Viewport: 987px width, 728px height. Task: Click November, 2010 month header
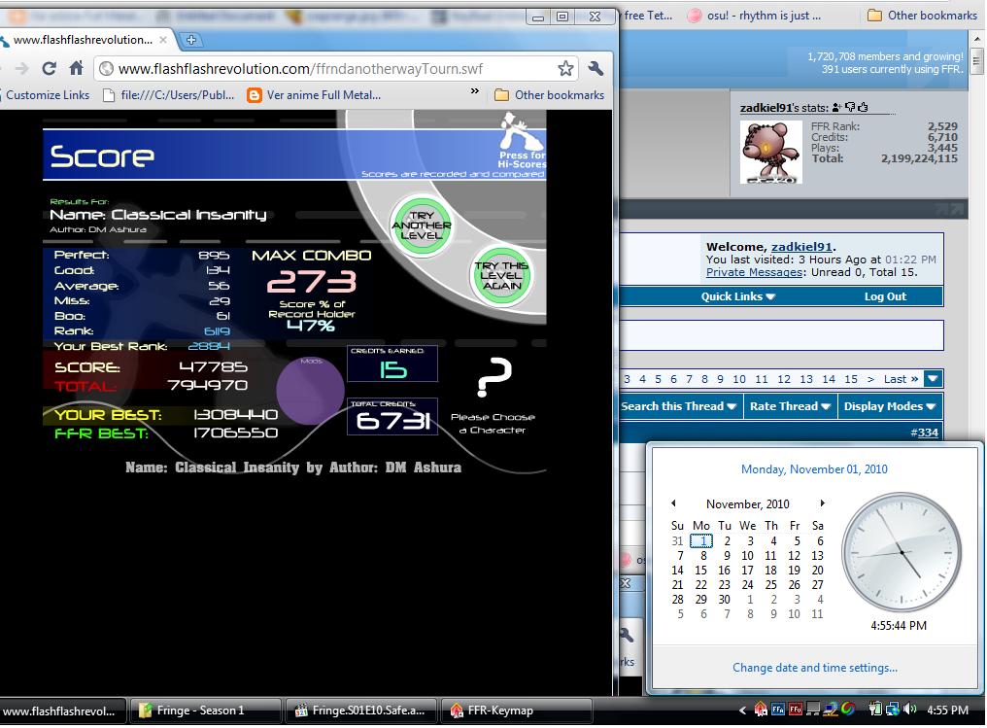point(748,503)
